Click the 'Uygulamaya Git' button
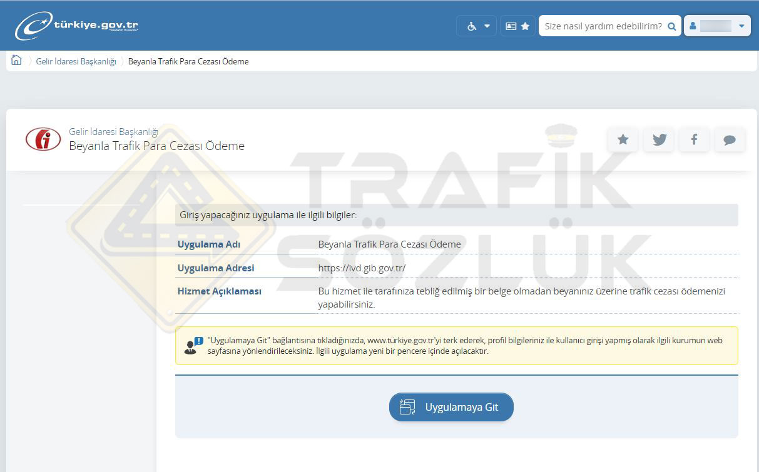Image resolution: width=759 pixels, height=472 pixels. (451, 407)
